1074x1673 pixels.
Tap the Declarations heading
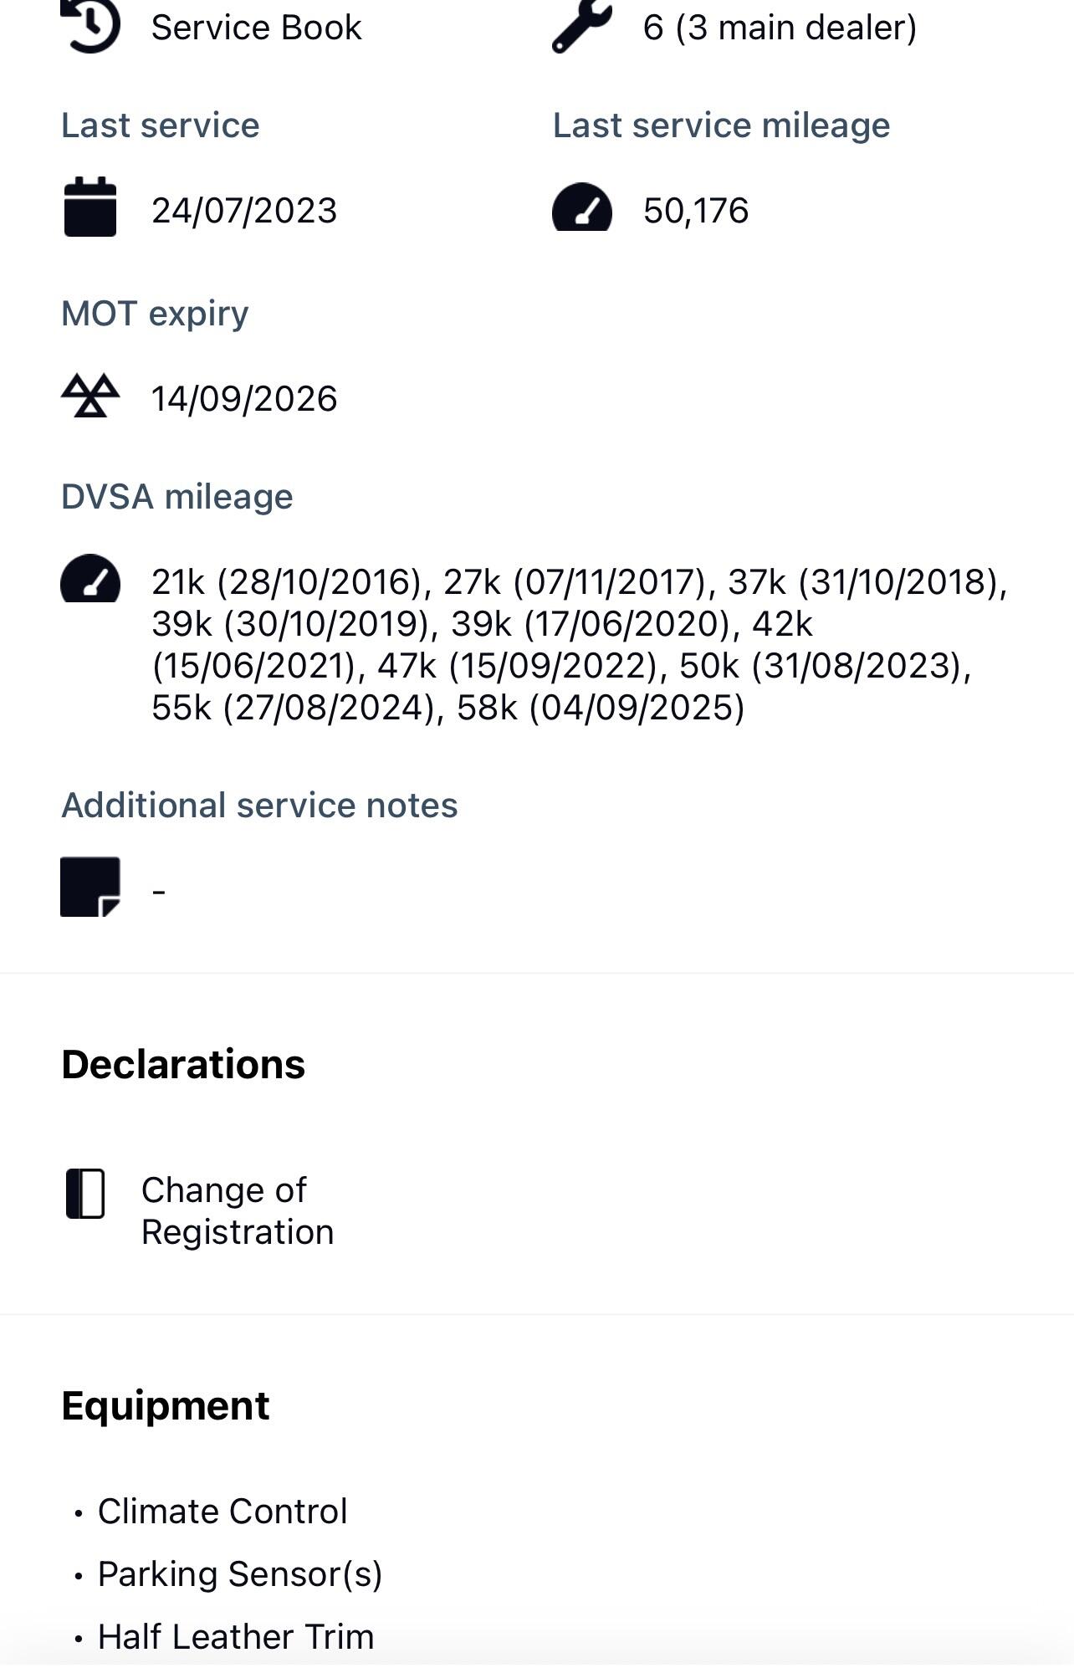tap(183, 1065)
